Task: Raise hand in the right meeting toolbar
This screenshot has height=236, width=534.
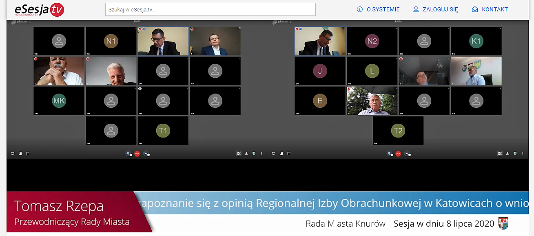Action: click(x=281, y=153)
